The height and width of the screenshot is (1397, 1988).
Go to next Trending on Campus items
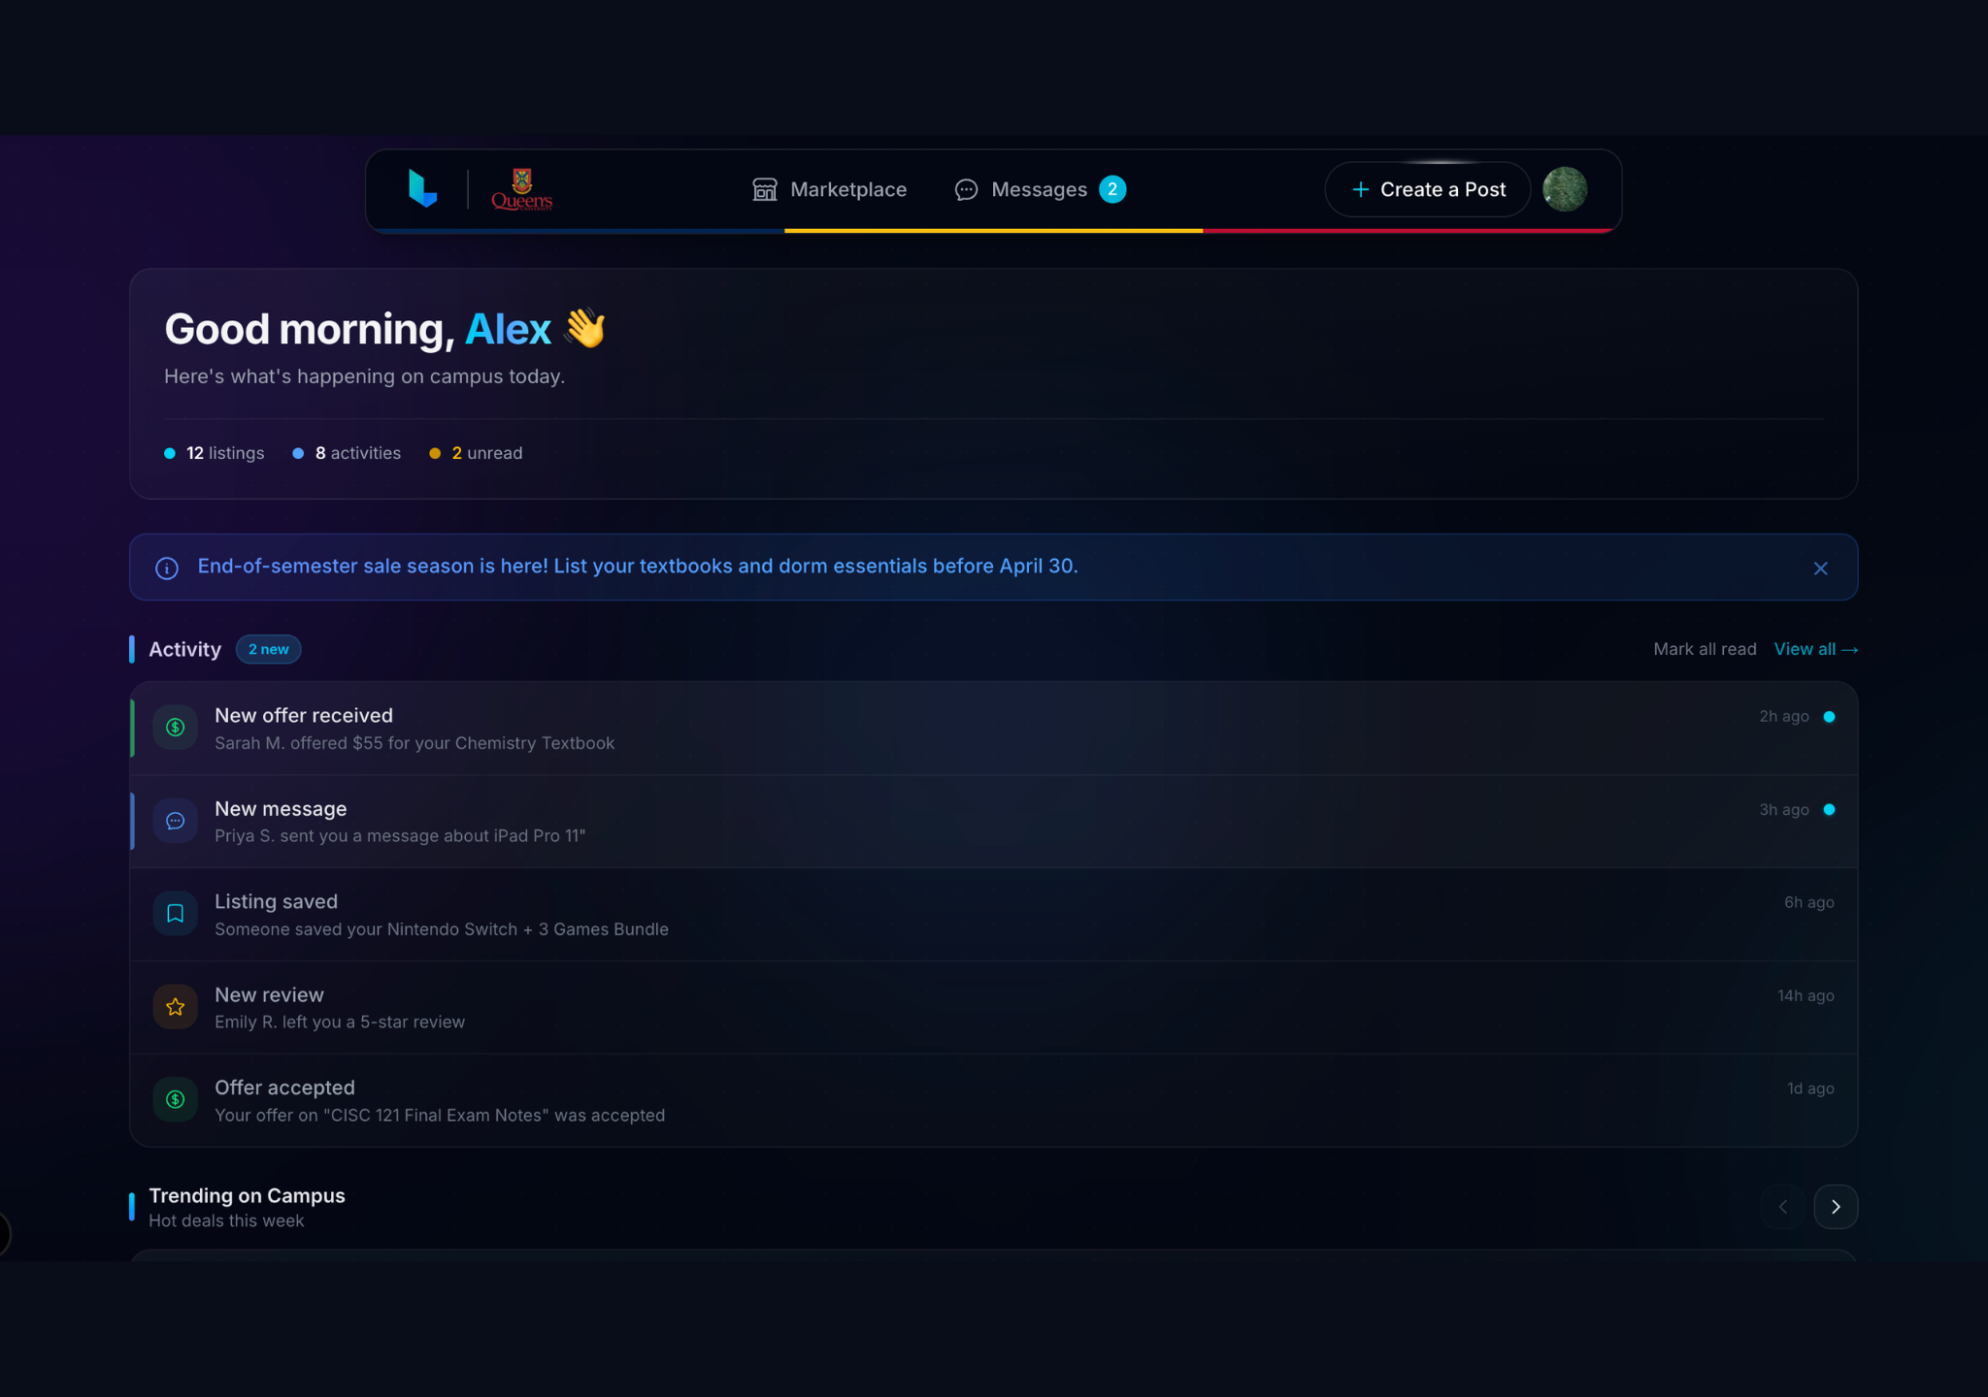tap(1835, 1207)
